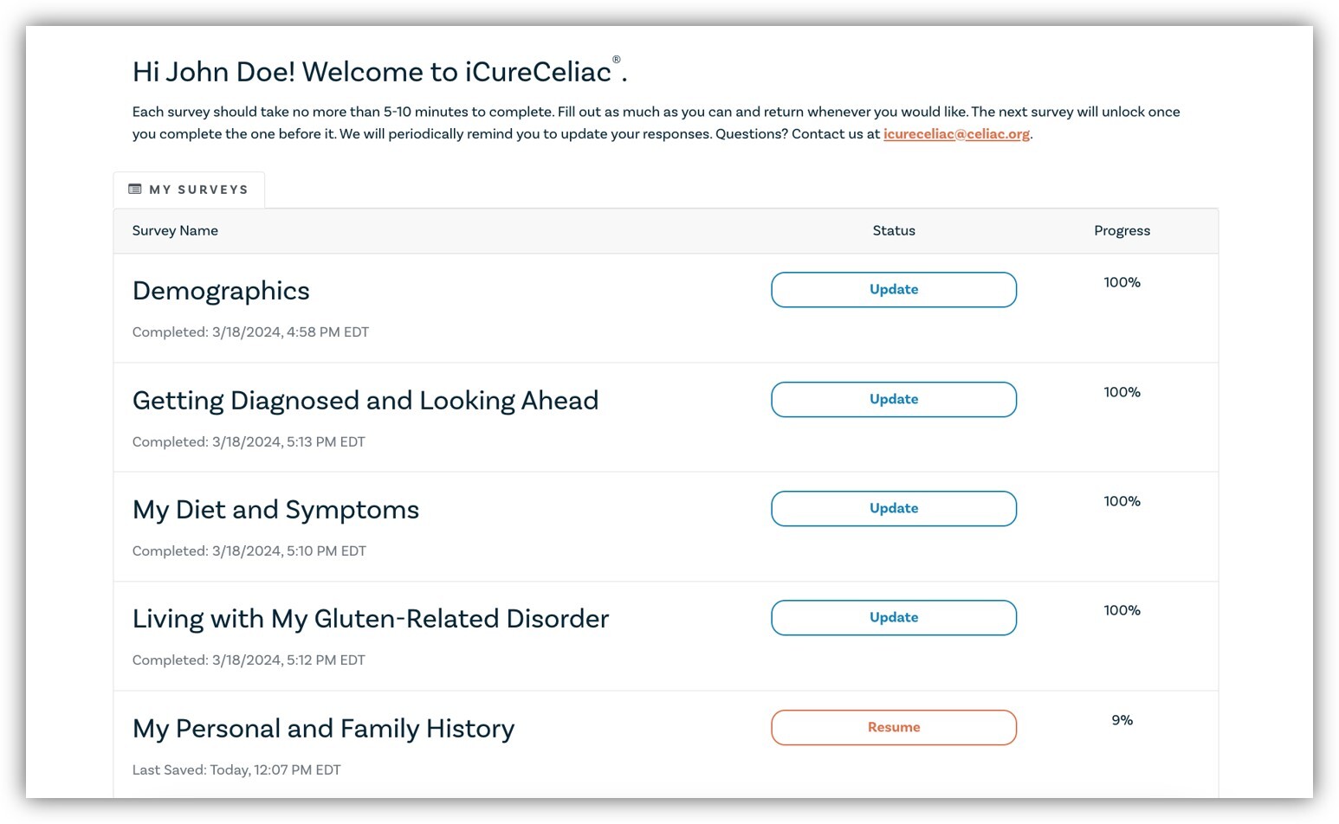Screen dimensions: 1339x824
Task: Click the Demographics completed date text
Action: (x=250, y=332)
